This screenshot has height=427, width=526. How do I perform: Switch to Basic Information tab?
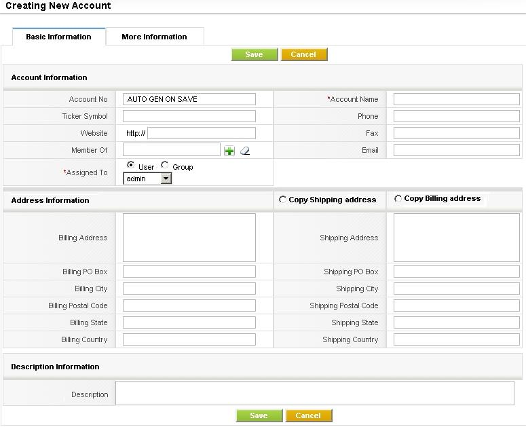[58, 37]
